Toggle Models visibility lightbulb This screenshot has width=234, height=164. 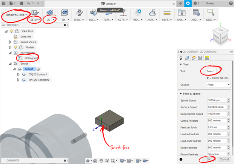pos(15,48)
